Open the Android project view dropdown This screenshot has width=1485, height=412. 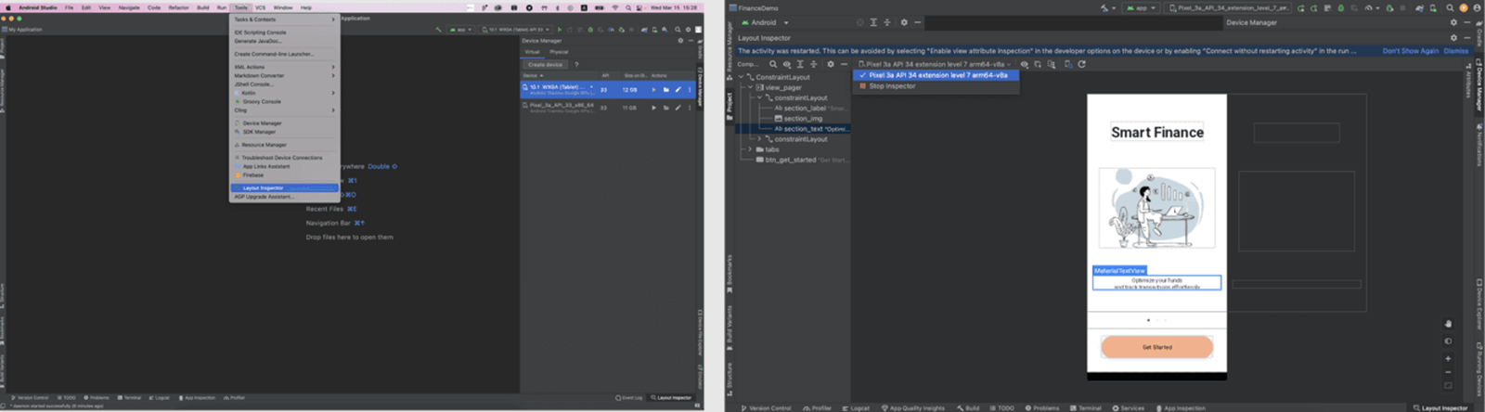pyautogui.click(x=766, y=22)
